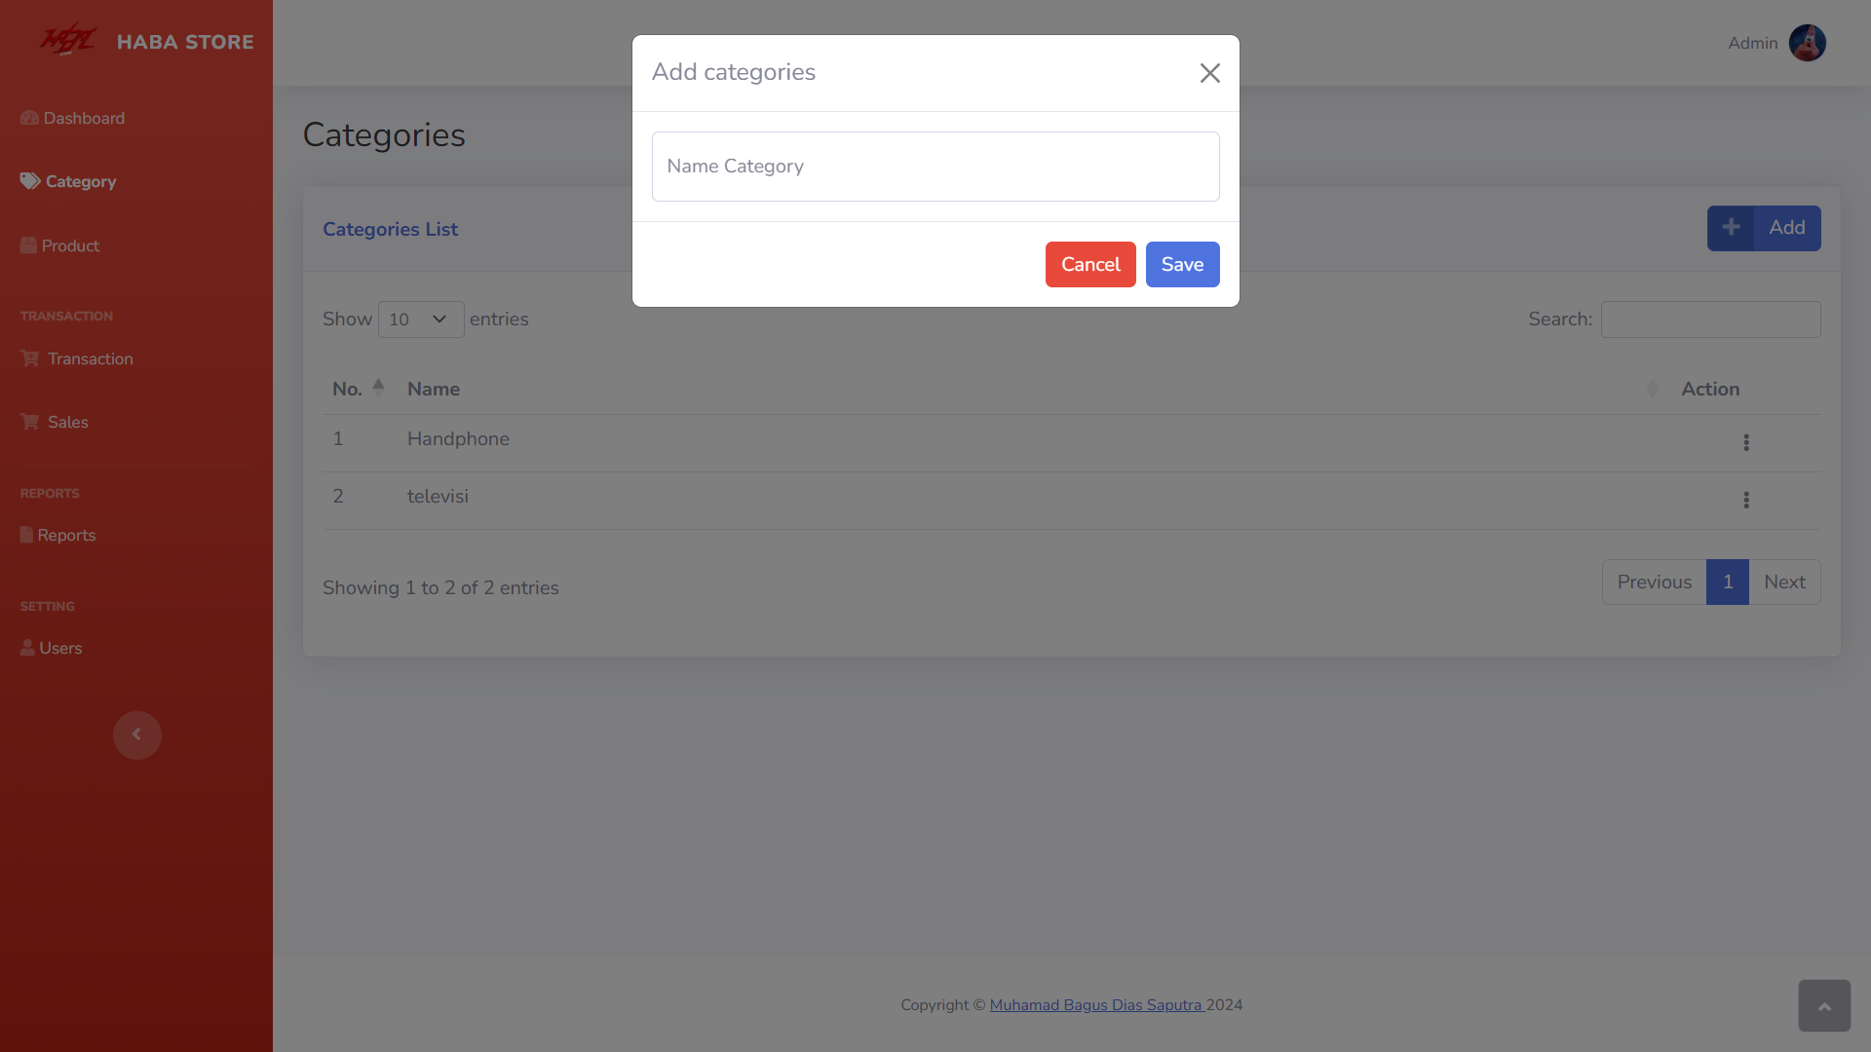Click the Category tag icon in sidebar
The image size is (1871, 1052).
click(30, 181)
